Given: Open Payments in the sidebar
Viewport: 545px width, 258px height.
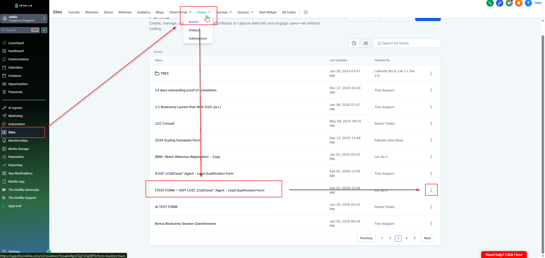Looking at the screenshot, I should click(x=15, y=92).
